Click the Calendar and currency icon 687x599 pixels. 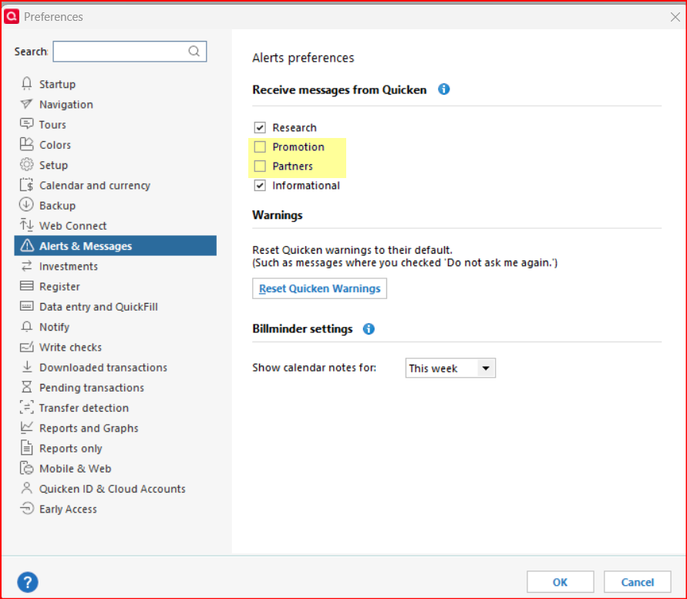(27, 185)
